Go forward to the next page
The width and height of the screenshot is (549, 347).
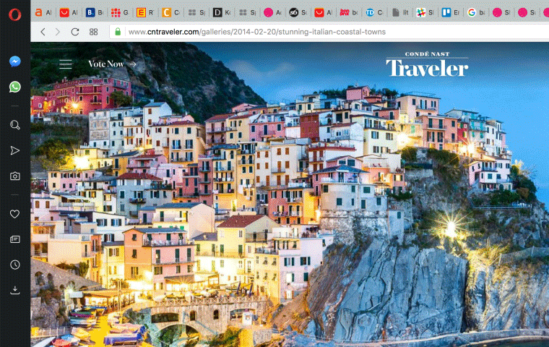[58, 32]
